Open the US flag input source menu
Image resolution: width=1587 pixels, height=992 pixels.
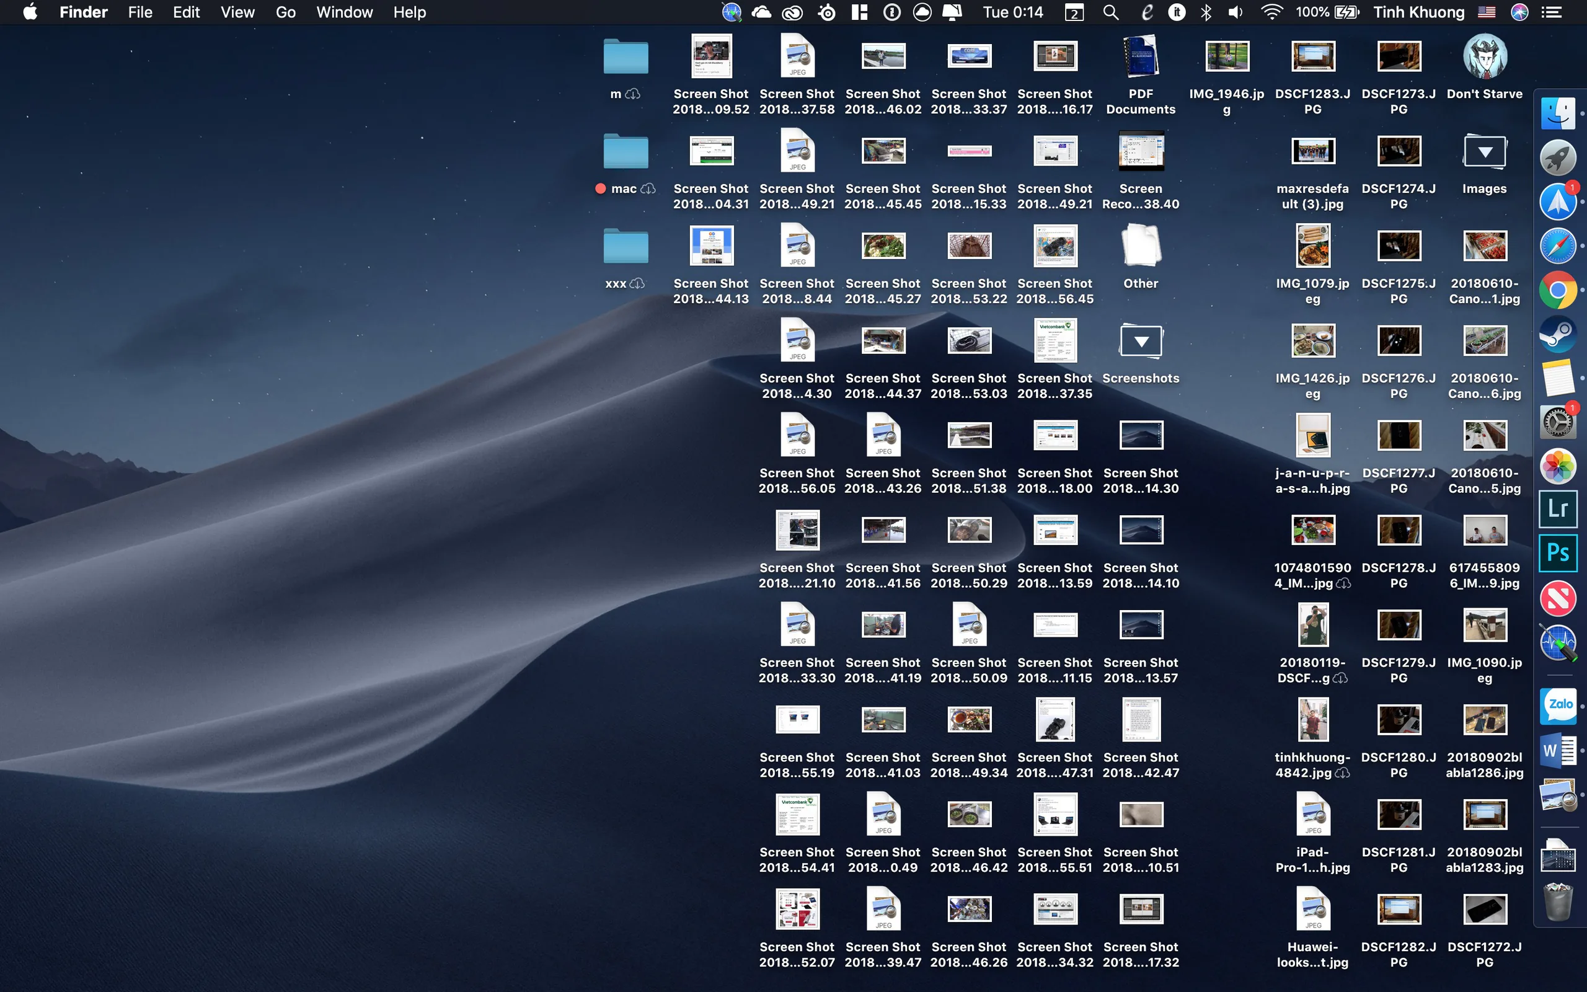coord(1486,12)
